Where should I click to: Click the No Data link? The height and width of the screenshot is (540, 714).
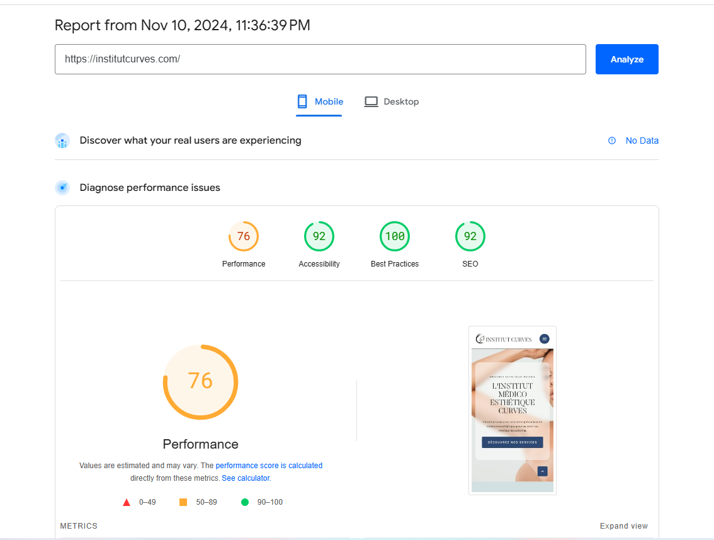[x=642, y=141]
